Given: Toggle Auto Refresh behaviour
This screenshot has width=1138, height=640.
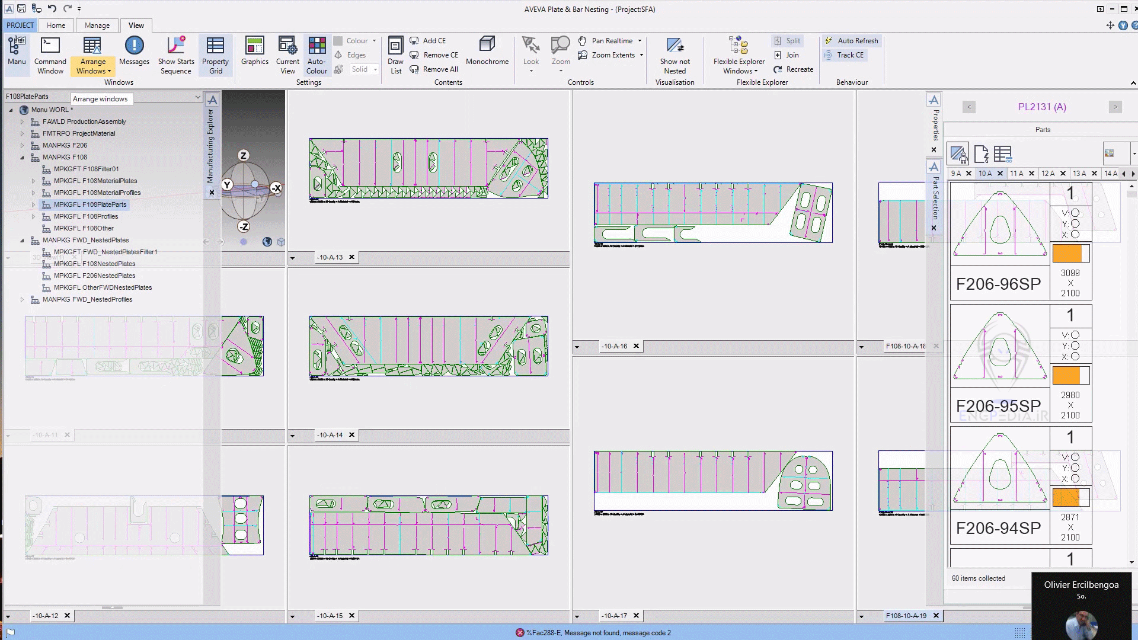Looking at the screenshot, I should (x=851, y=40).
